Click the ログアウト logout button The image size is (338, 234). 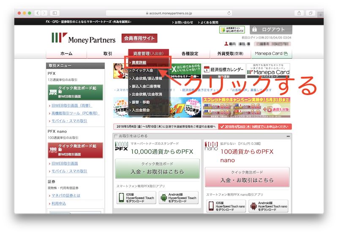(x=271, y=30)
